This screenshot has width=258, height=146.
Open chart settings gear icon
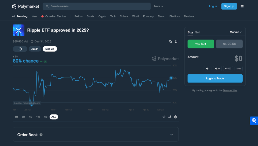[175, 117]
